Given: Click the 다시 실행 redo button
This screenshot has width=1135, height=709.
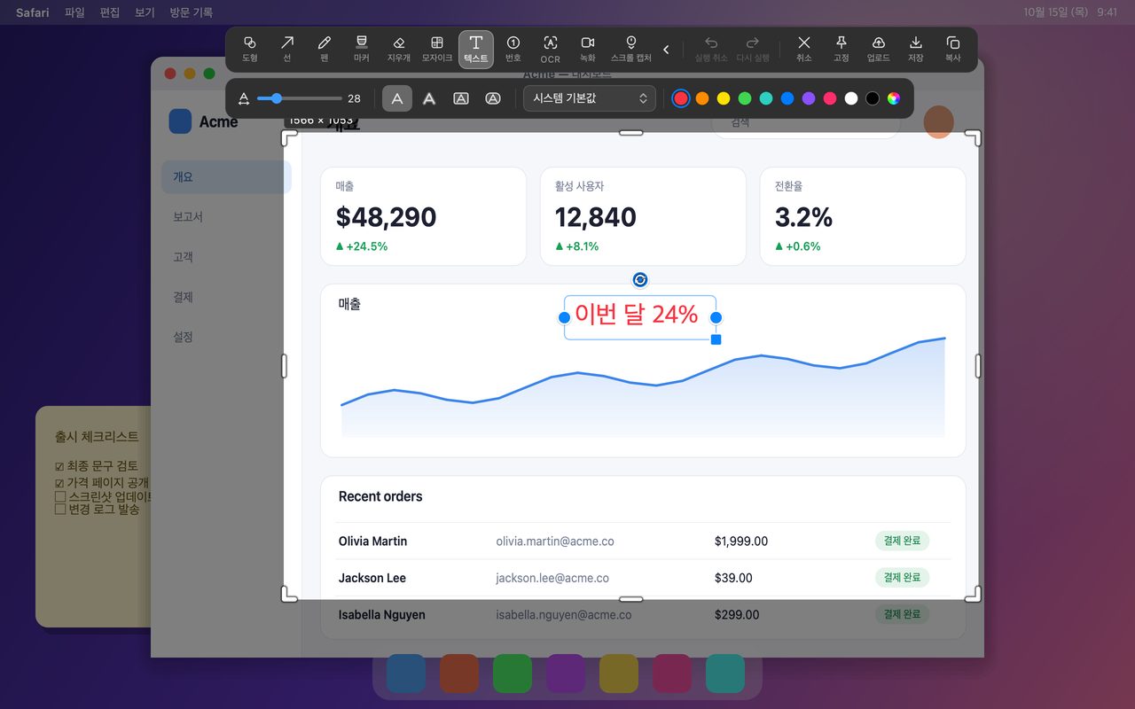Looking at the screenshot, I should tap(753, 49).
